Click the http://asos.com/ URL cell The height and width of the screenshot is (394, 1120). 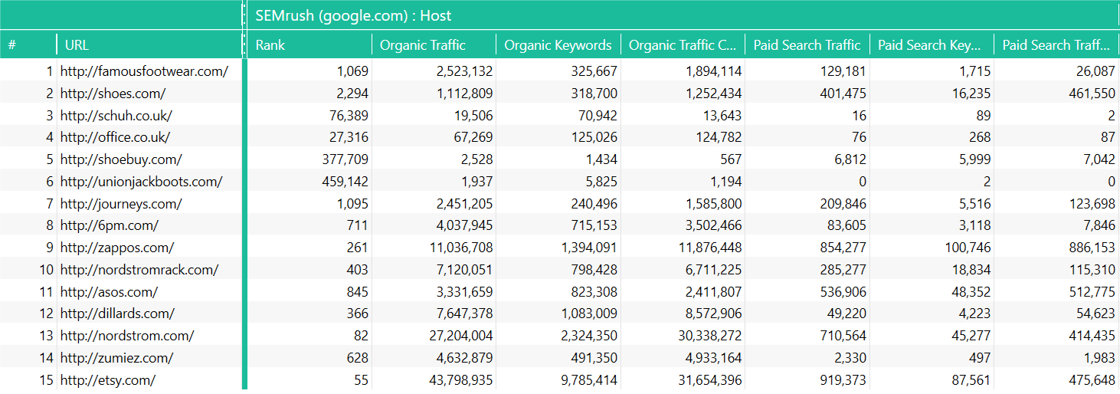[x=109, y=292]
